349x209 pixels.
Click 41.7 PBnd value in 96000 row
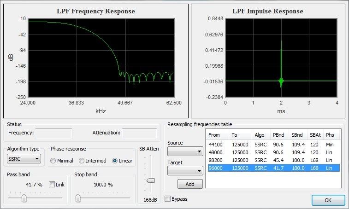278,168
